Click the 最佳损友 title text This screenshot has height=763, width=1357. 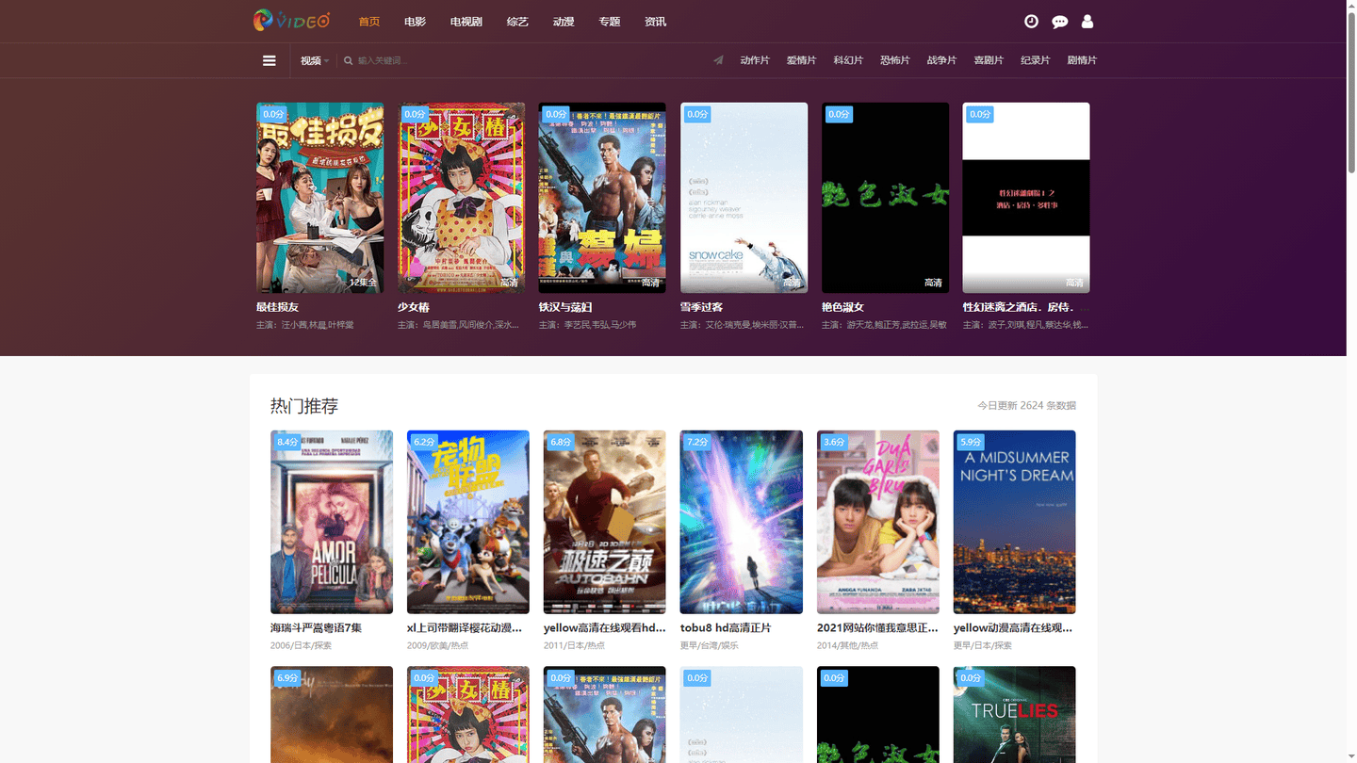(278, 307)
